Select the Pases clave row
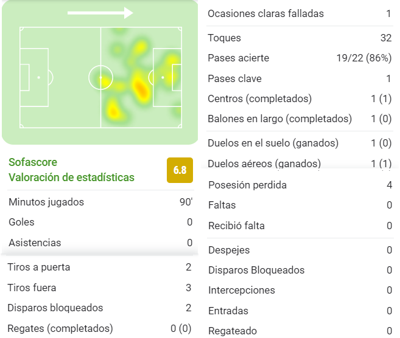 tap(300, 78)
